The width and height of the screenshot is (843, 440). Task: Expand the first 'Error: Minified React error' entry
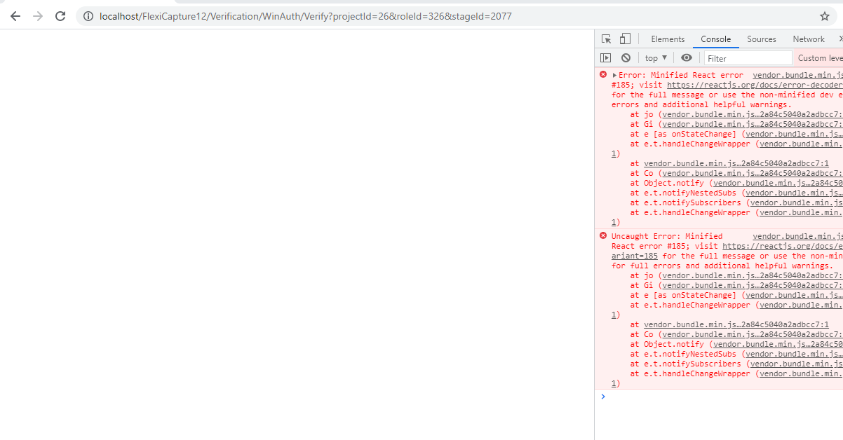pos(615,75)
